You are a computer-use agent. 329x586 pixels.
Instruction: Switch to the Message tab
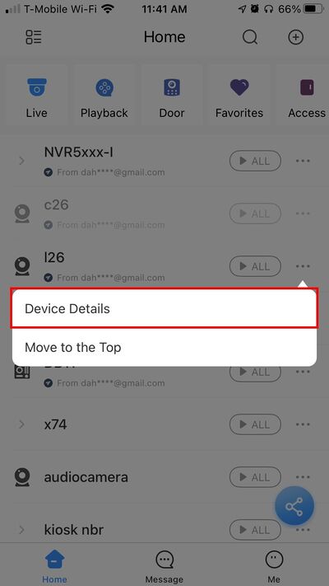[x=164, y=567]
